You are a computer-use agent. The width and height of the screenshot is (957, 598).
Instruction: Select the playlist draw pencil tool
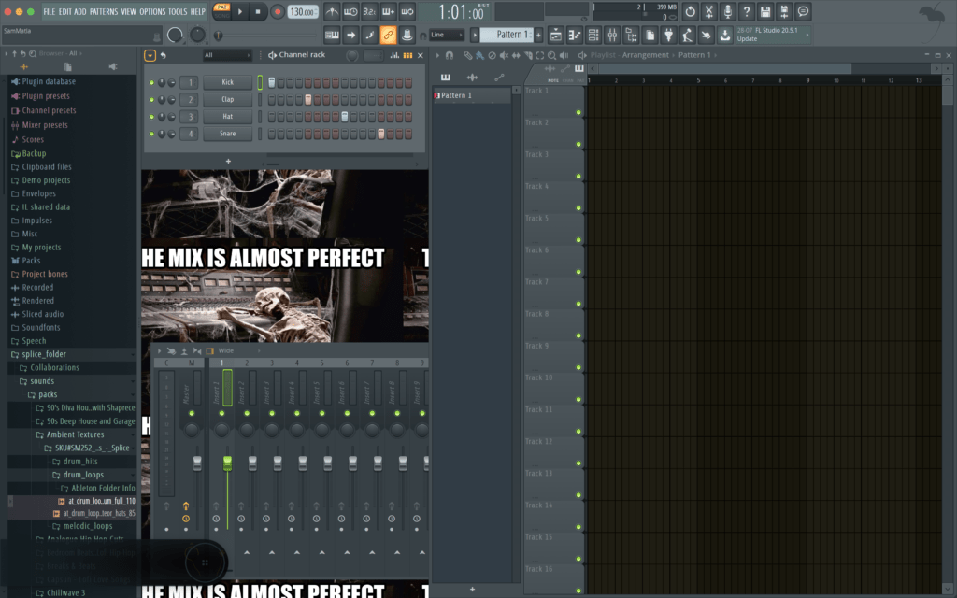point(467,55)
